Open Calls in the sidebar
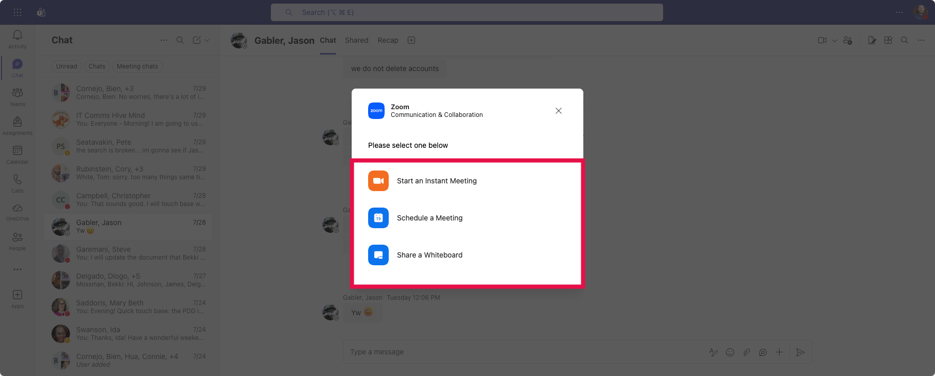The image size is (935, 376). (x=18, y=183)
